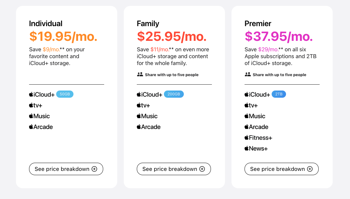350x199 pixels.
Task: Click the Apple Arcade logo in Individual plan
Action: pyautogui.click(x=41, y=127)
